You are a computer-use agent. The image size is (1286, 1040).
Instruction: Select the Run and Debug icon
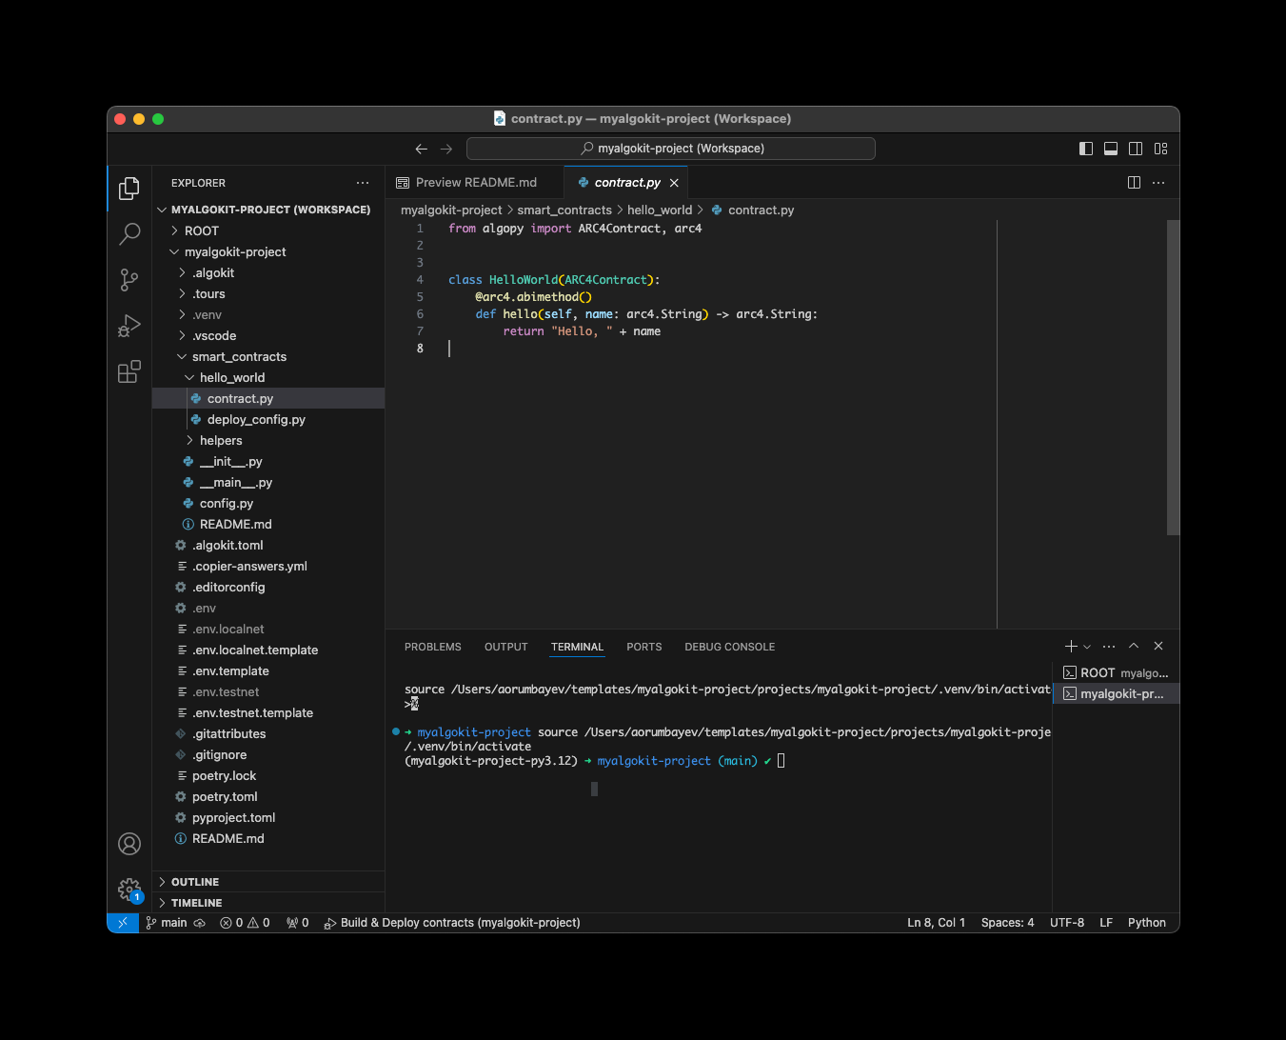(x=129, y=326)
